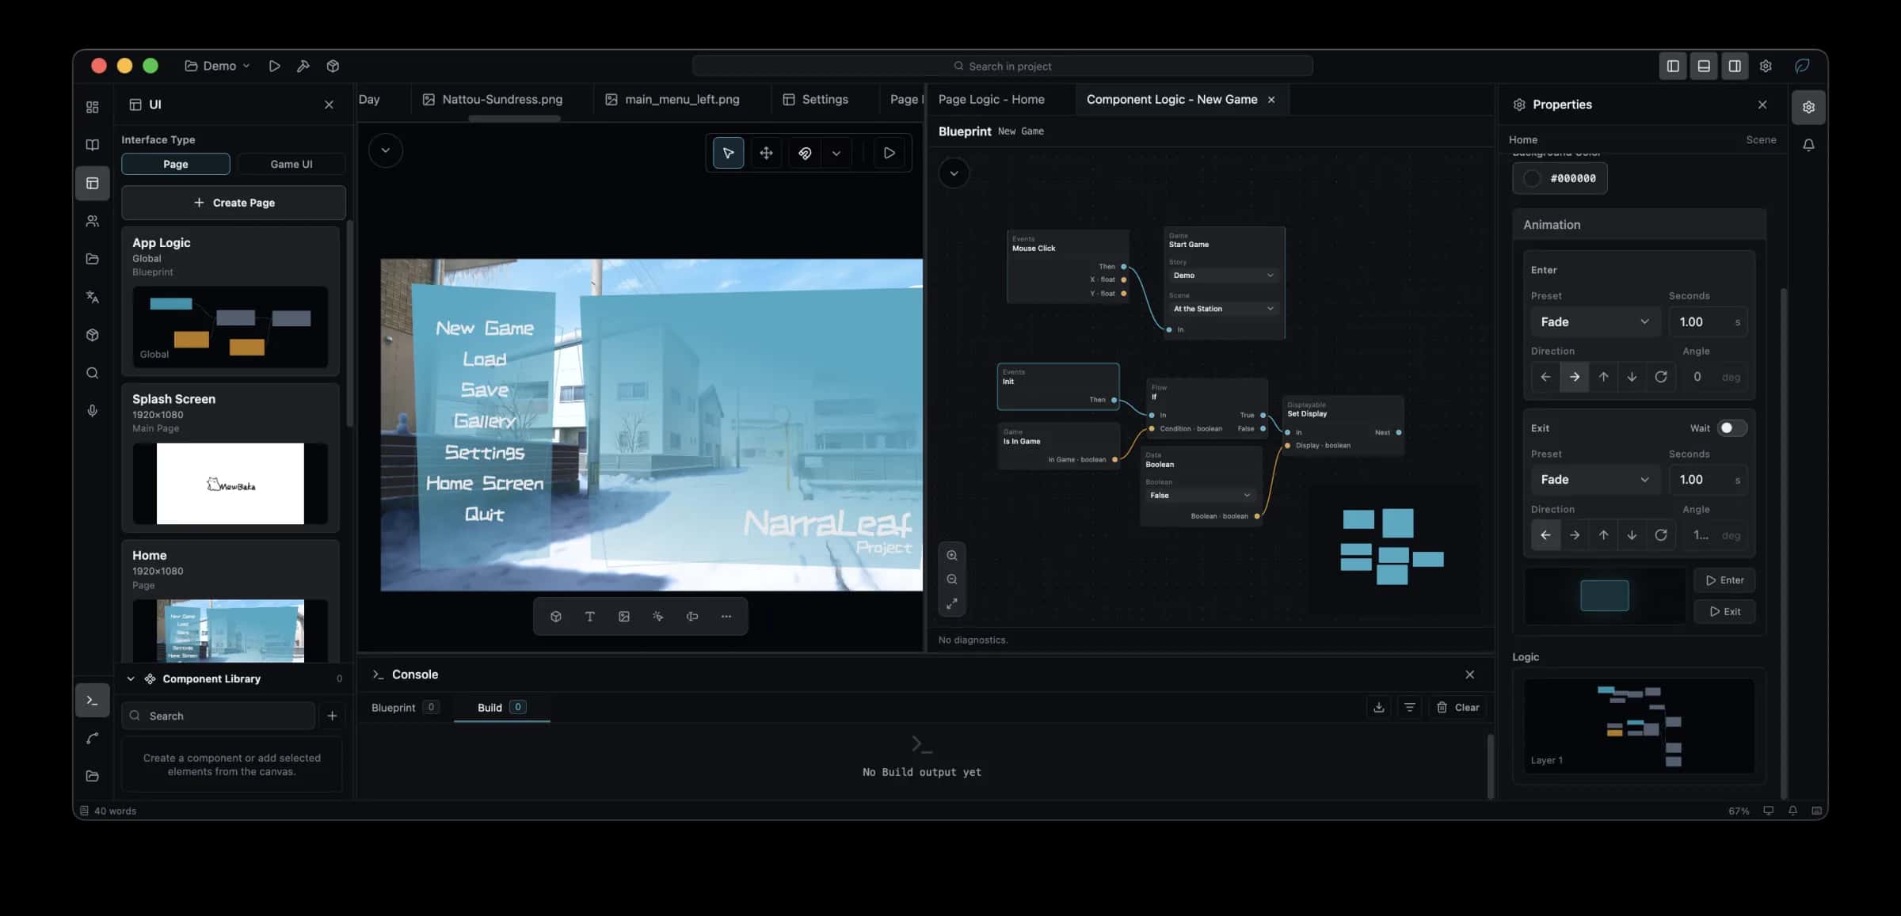Zoom out on the blueprint graph
The height and width of the screenshot is (916, 1901).
point(952,580)
